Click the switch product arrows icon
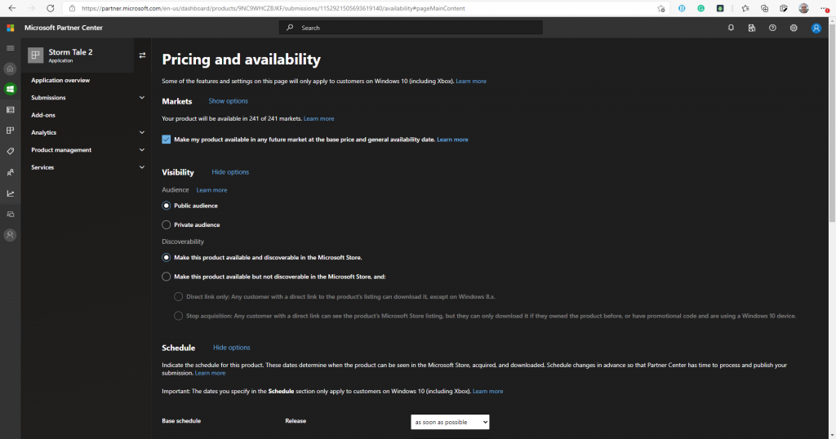836x439 pixels. (x=142, y=55)
